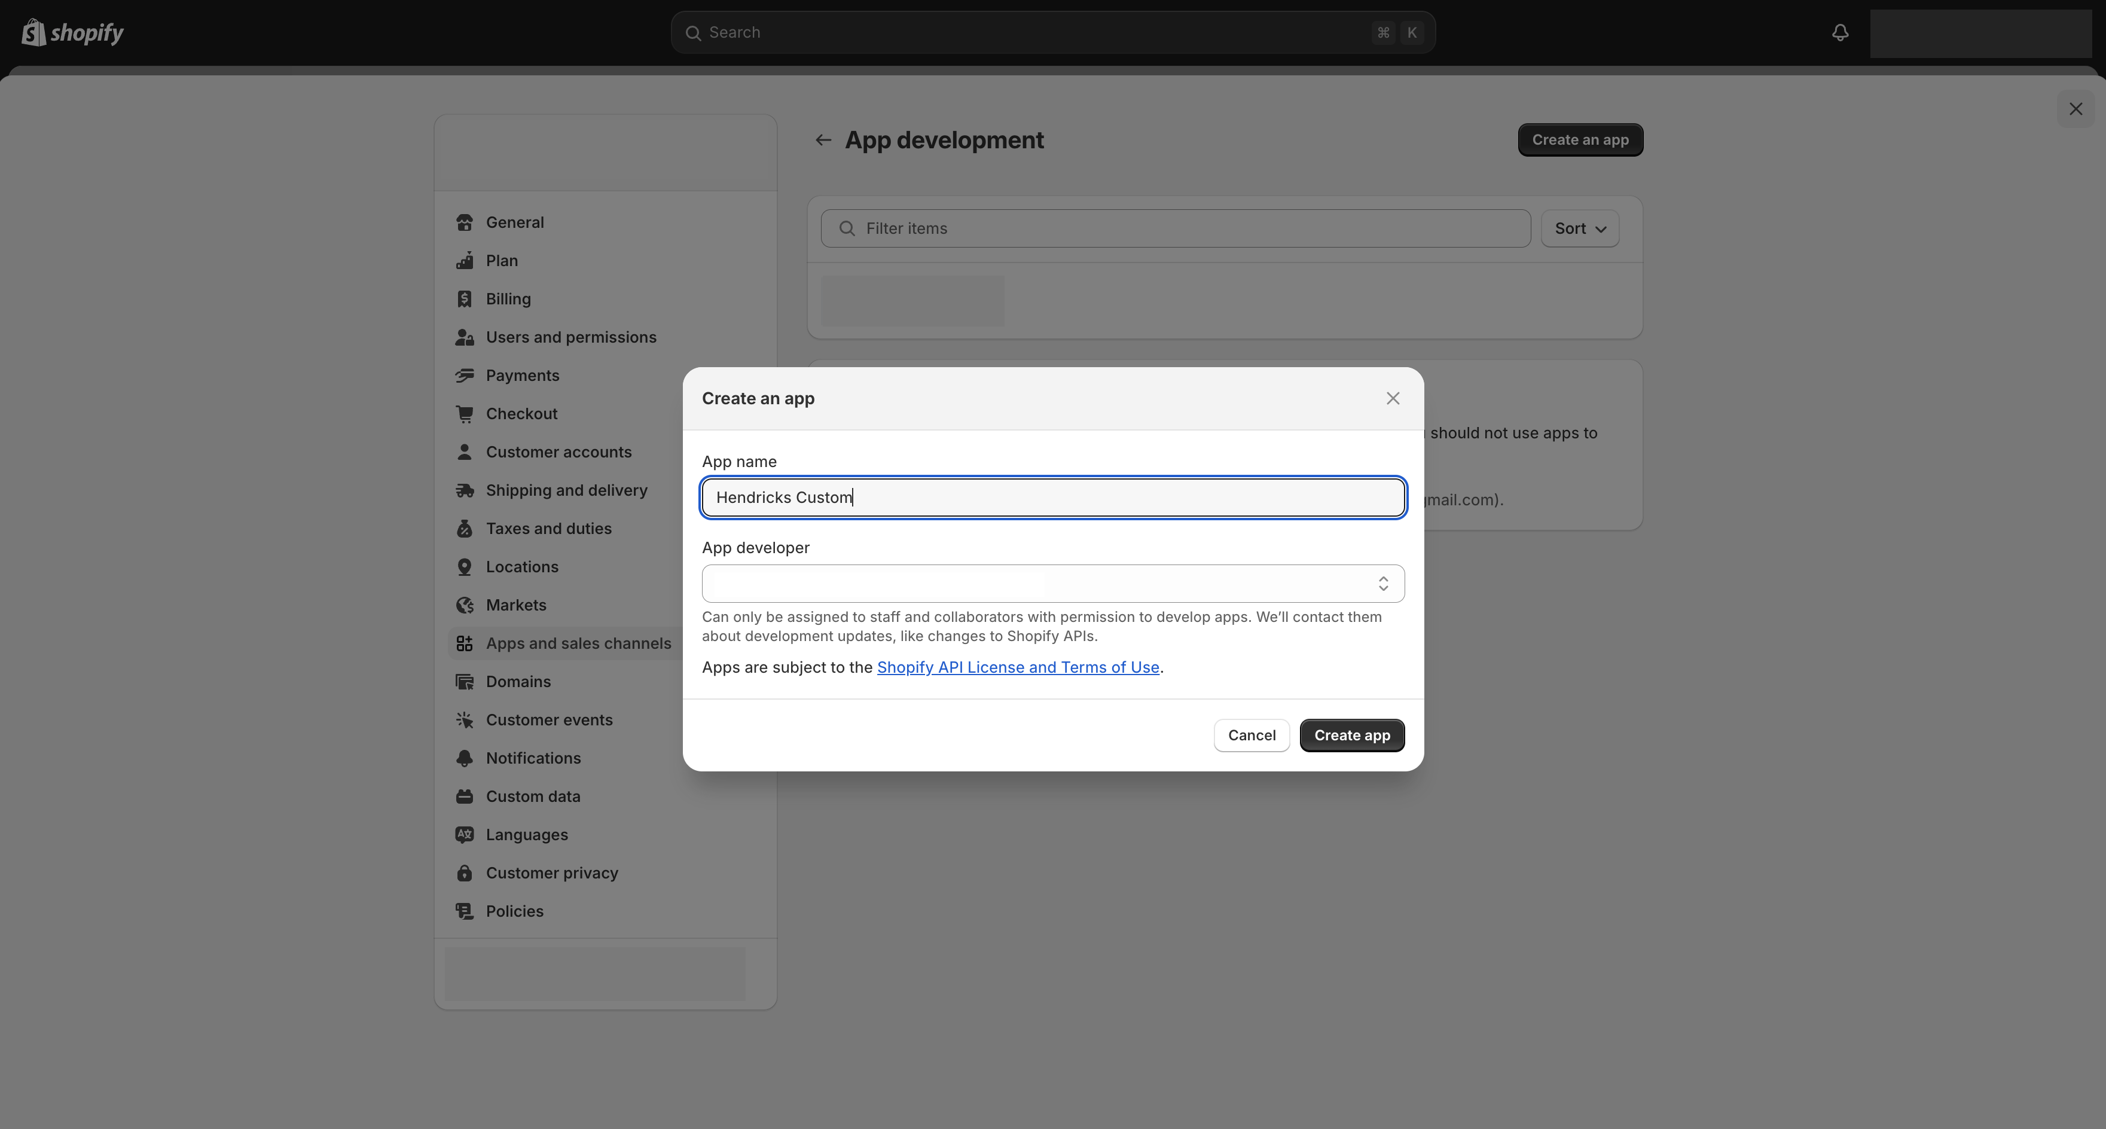The width and height of the screenshot is (2106, 1129).
Task: Click the Locations settings icon
Action: click(x=465, y=566)
